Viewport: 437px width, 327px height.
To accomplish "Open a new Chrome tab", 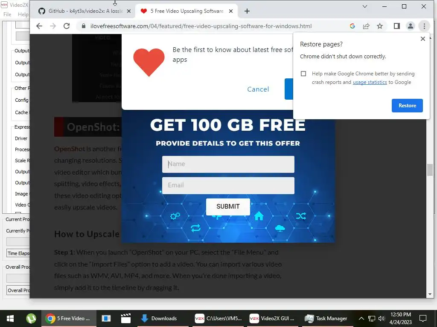I will click(247, 11).
